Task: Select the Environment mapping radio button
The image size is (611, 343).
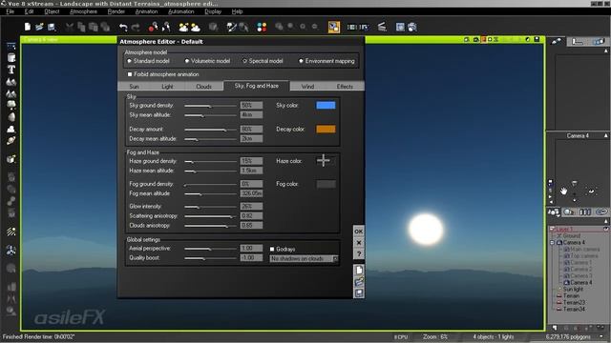Action: 302,61
